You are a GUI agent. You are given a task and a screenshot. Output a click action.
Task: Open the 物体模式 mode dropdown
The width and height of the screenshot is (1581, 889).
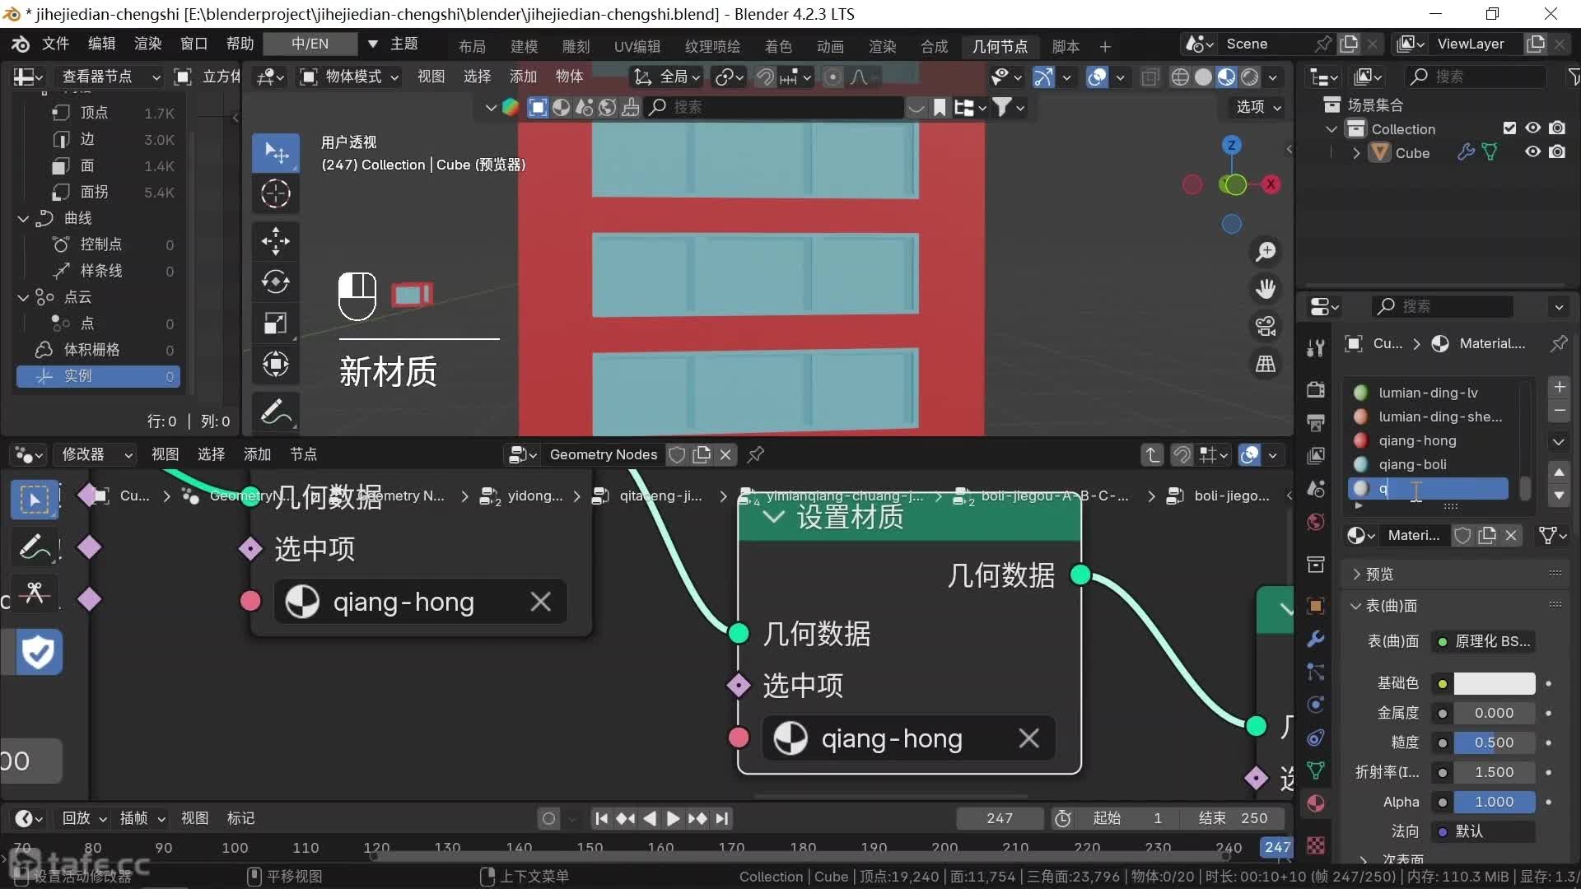tap(350, 77)
